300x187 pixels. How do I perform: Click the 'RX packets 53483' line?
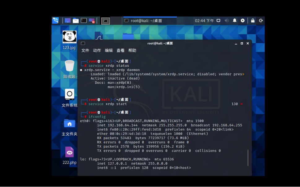(143, 138)
